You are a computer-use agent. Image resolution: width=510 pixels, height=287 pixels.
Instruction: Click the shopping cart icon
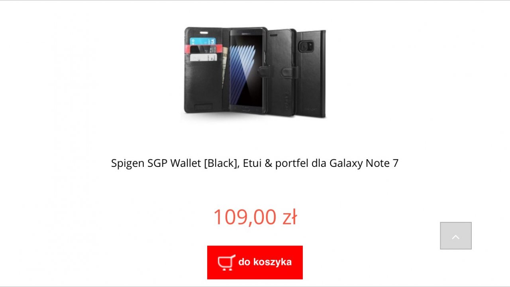coord(226,263)
